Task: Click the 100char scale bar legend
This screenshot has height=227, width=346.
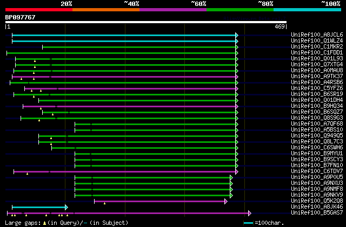Action: pyautogui.click(x=248, y=223)
